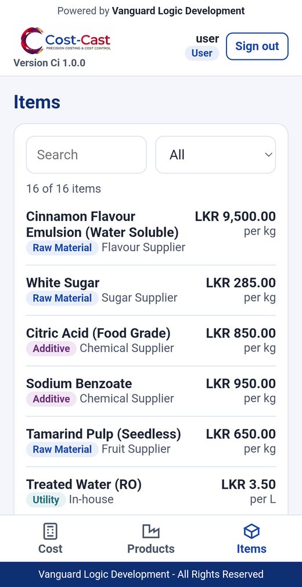Click the Vanguard Logic Development header link

click(x=178, y=11)
